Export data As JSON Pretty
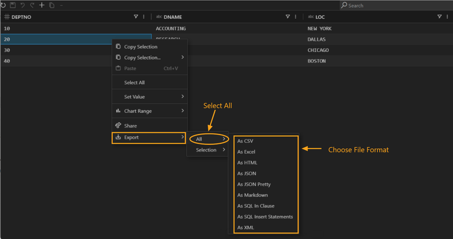This screenshot has width=453, height=239. [x=265, y=184]
